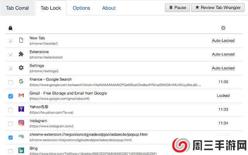The image size is (248, 155).
Task: Uncheck the Gmail tab lock checkbox
Action: point(10,96)
